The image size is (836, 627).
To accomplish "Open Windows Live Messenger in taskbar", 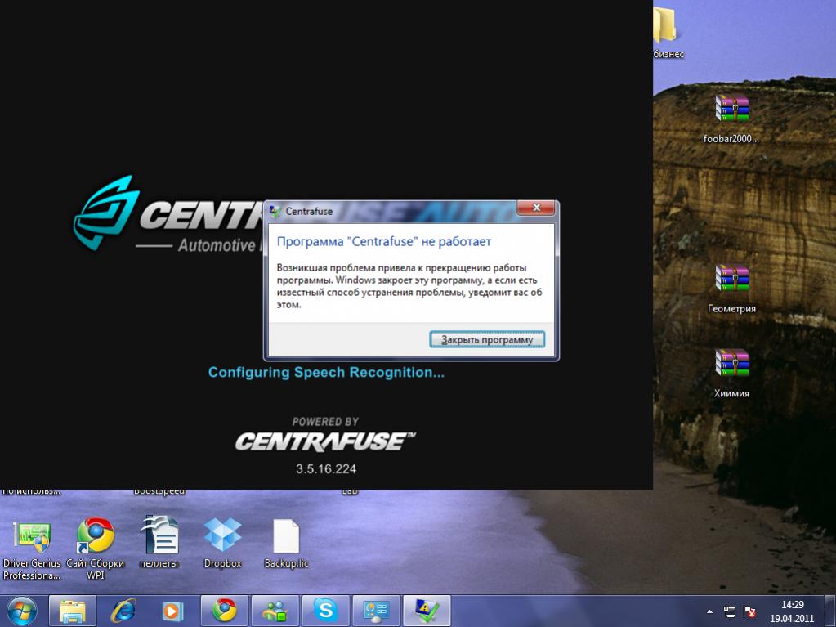I will (275, 610).
